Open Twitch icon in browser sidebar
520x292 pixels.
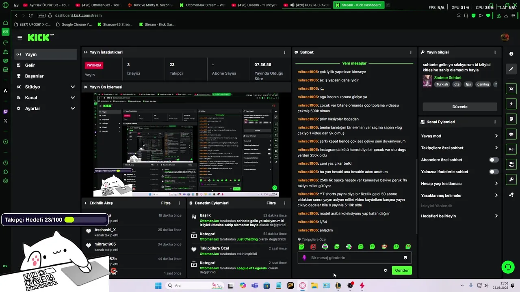tap(5, 112)
